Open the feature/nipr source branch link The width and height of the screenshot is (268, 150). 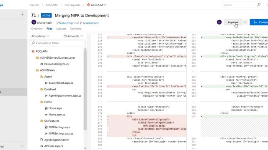click(65, 23)
